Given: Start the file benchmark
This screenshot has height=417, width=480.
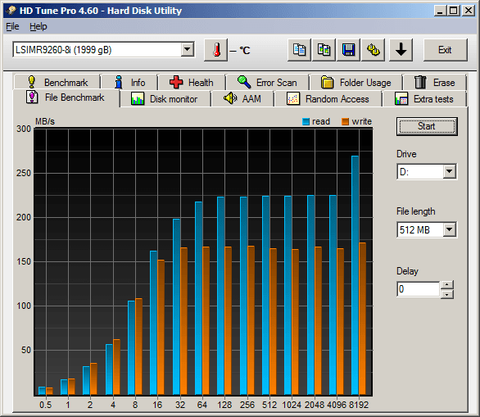Looking at the screenshot, I should click(427, 126).
